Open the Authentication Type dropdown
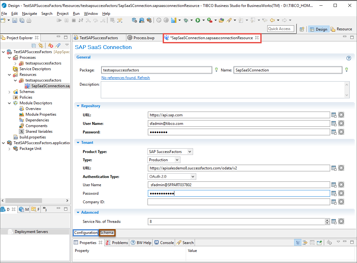 point(193,177)
